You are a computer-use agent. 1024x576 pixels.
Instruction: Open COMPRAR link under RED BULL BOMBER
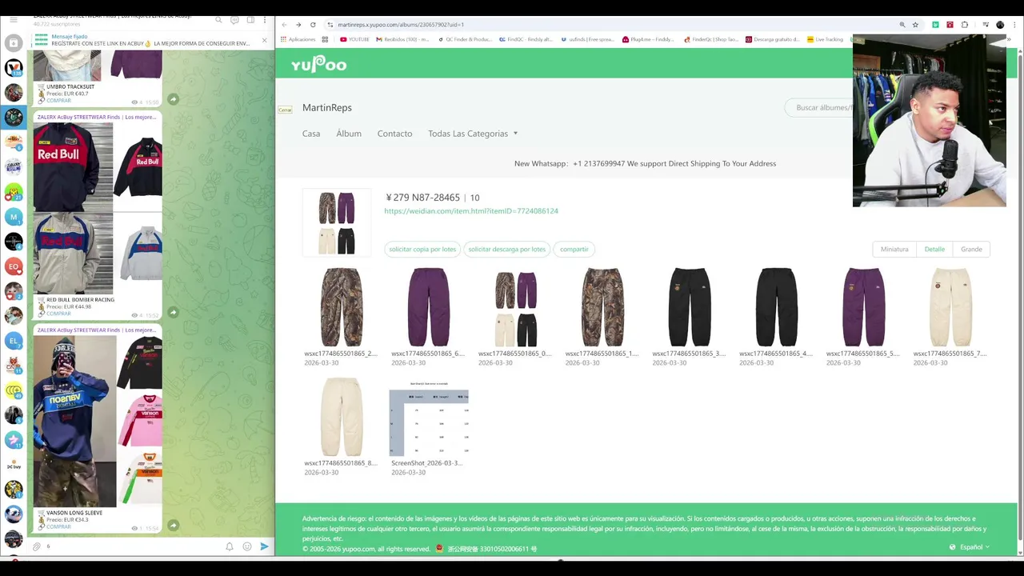coord(58,314)
